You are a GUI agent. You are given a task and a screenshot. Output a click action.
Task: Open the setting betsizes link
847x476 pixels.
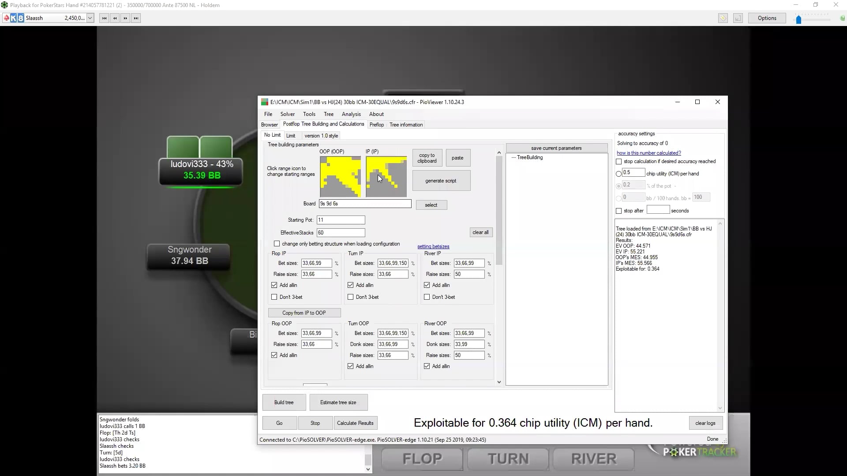pos(433,246)
